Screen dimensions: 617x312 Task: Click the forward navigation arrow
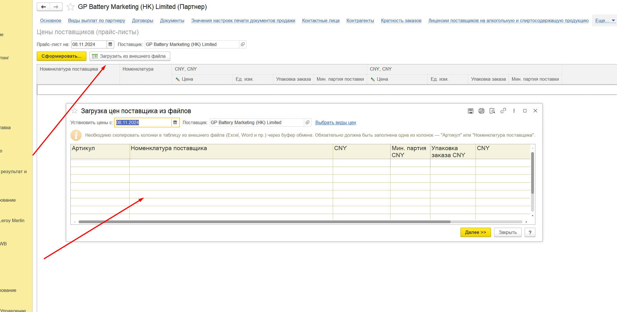(x=56, y=7)
